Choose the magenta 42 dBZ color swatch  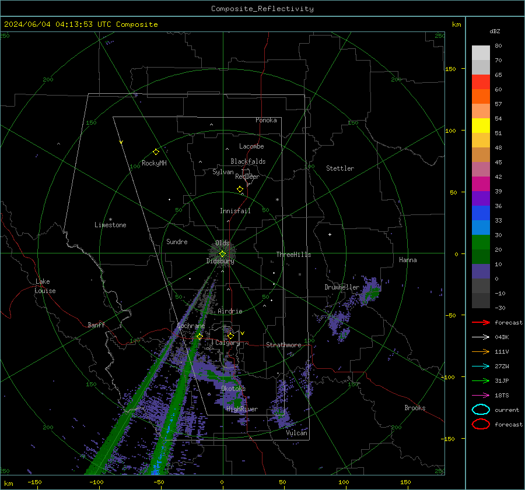[x=481, y=184]
